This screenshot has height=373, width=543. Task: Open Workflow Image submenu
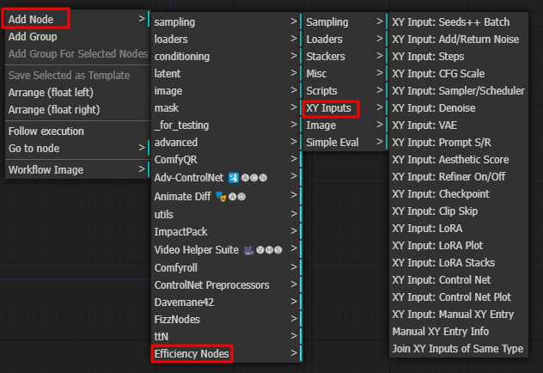pos(77,169)
